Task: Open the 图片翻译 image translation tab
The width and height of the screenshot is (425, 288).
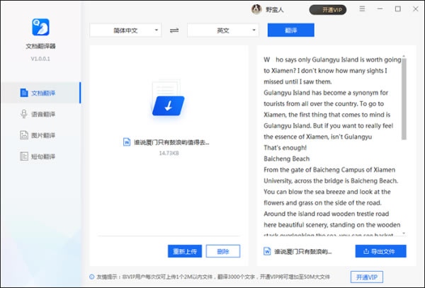Action: pyautogui.click(x=40, y=135)
